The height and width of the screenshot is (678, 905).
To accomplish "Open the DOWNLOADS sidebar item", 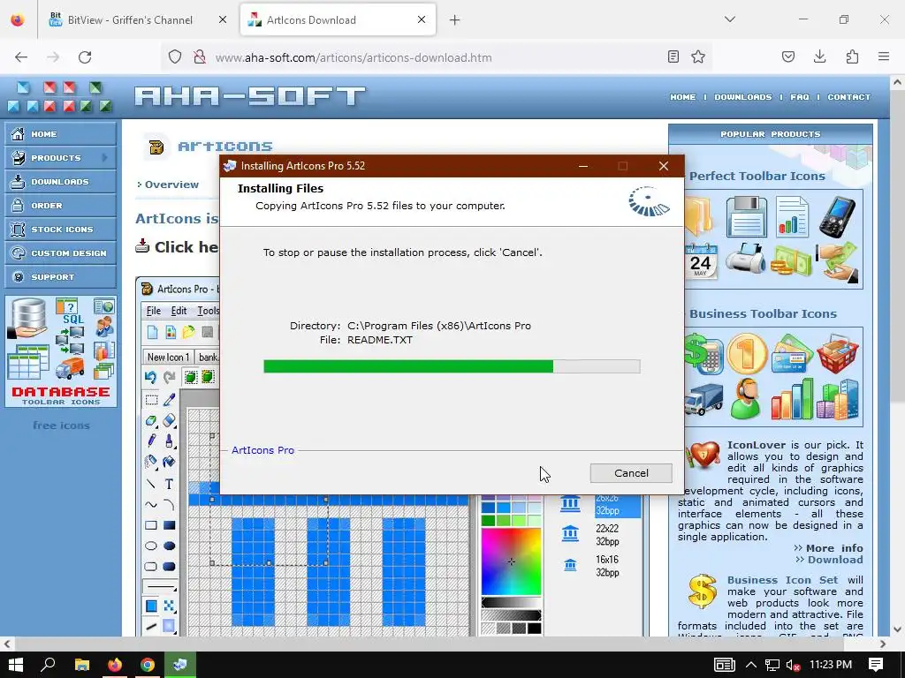I will 61,182.
